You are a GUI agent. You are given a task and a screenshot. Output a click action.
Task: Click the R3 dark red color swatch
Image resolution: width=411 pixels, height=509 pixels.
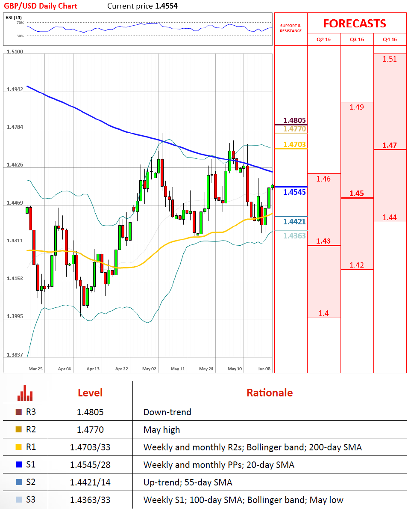(x=19, y=412)
